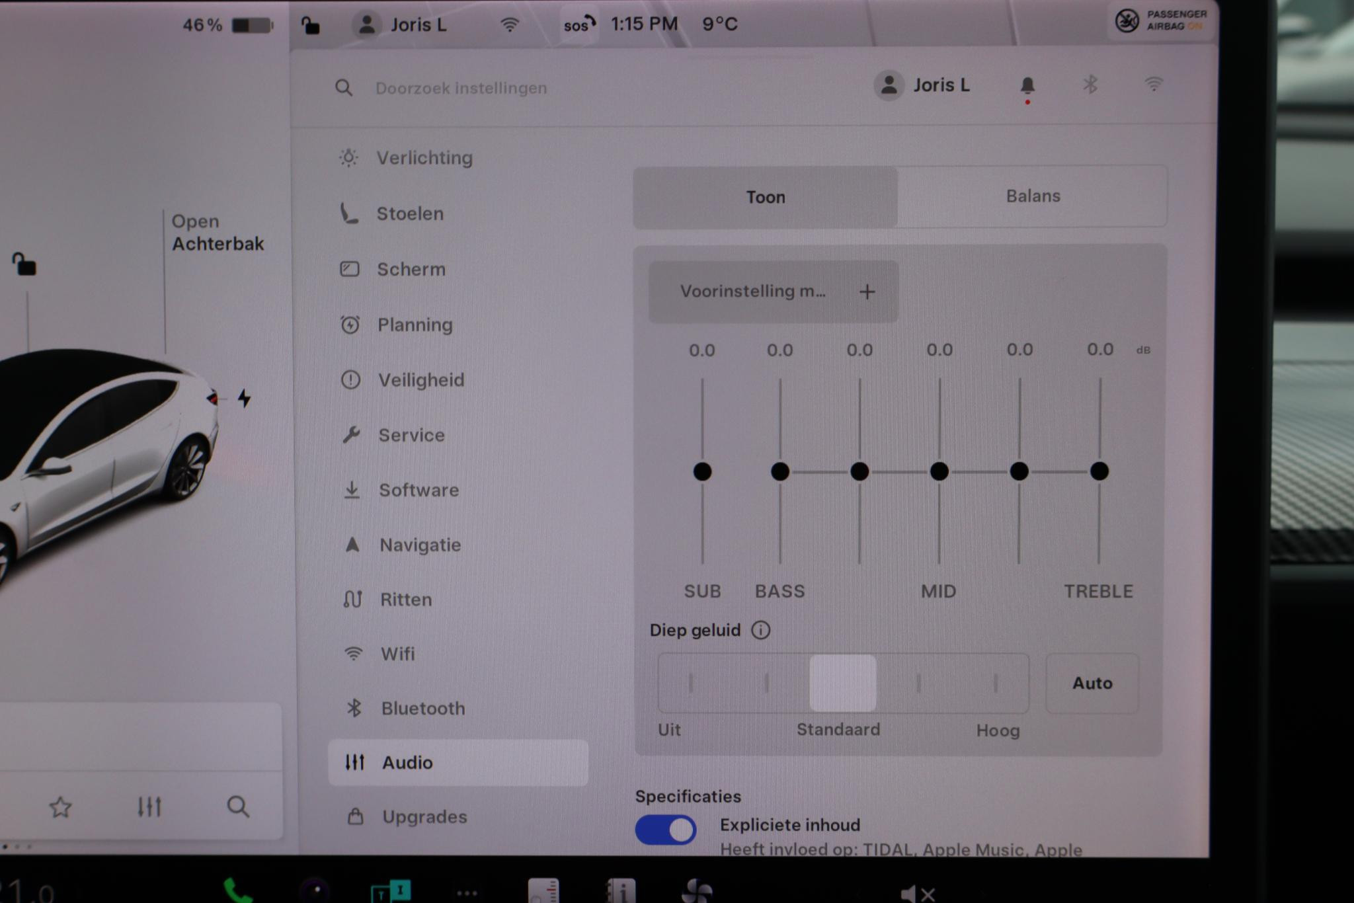This screenshot has width=1354, height=903.
Task: Open Bluetooth settings from the header icon
Action: click(x=1090, y=85)
